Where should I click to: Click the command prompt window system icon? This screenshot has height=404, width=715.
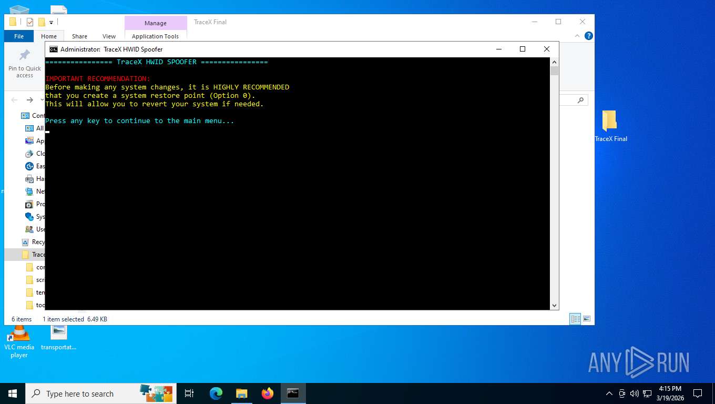(54, 49)
